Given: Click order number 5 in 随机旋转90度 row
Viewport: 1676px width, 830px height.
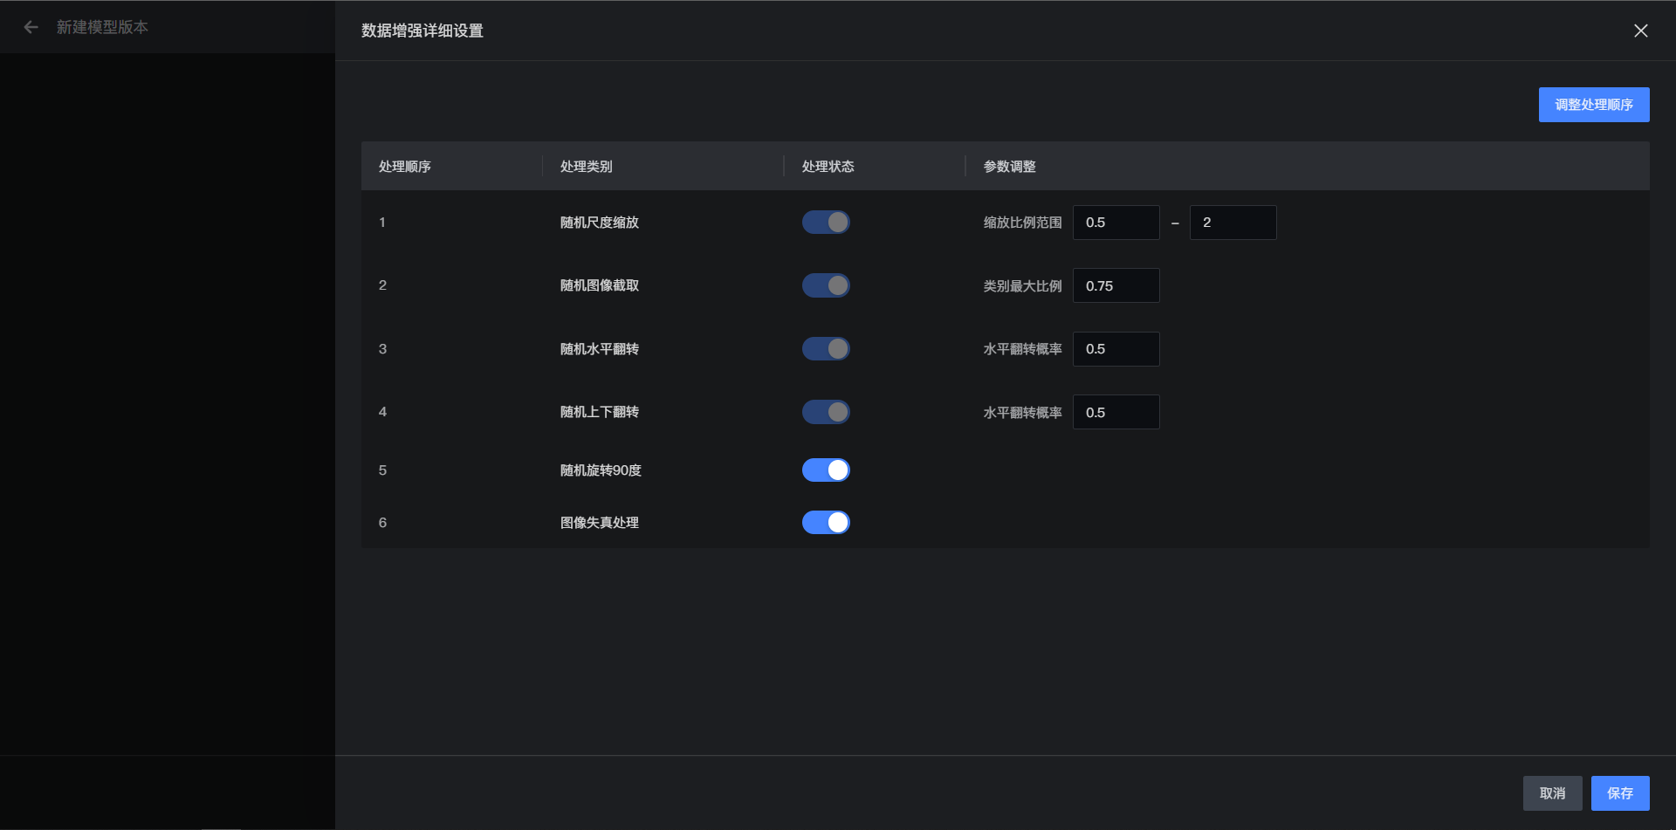Looking at the screenshot, I should [x=382, y=470].
